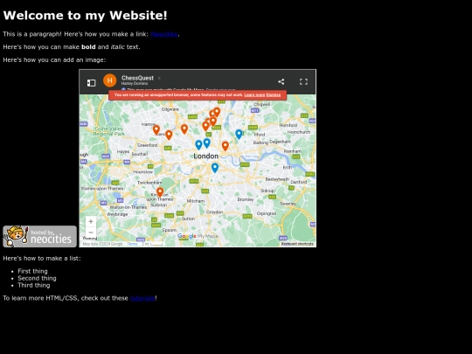
Task: Open the map Terms link
Action: 132,244
